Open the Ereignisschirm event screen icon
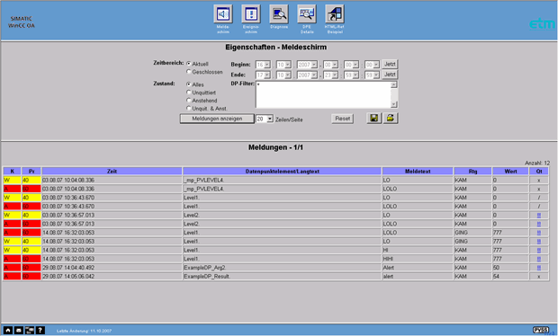This screenshot has width=558, height=336. coord(251,14)
